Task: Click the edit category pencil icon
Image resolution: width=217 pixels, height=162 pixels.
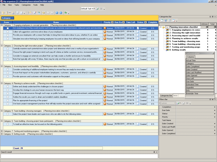Action: click(170, 20)
